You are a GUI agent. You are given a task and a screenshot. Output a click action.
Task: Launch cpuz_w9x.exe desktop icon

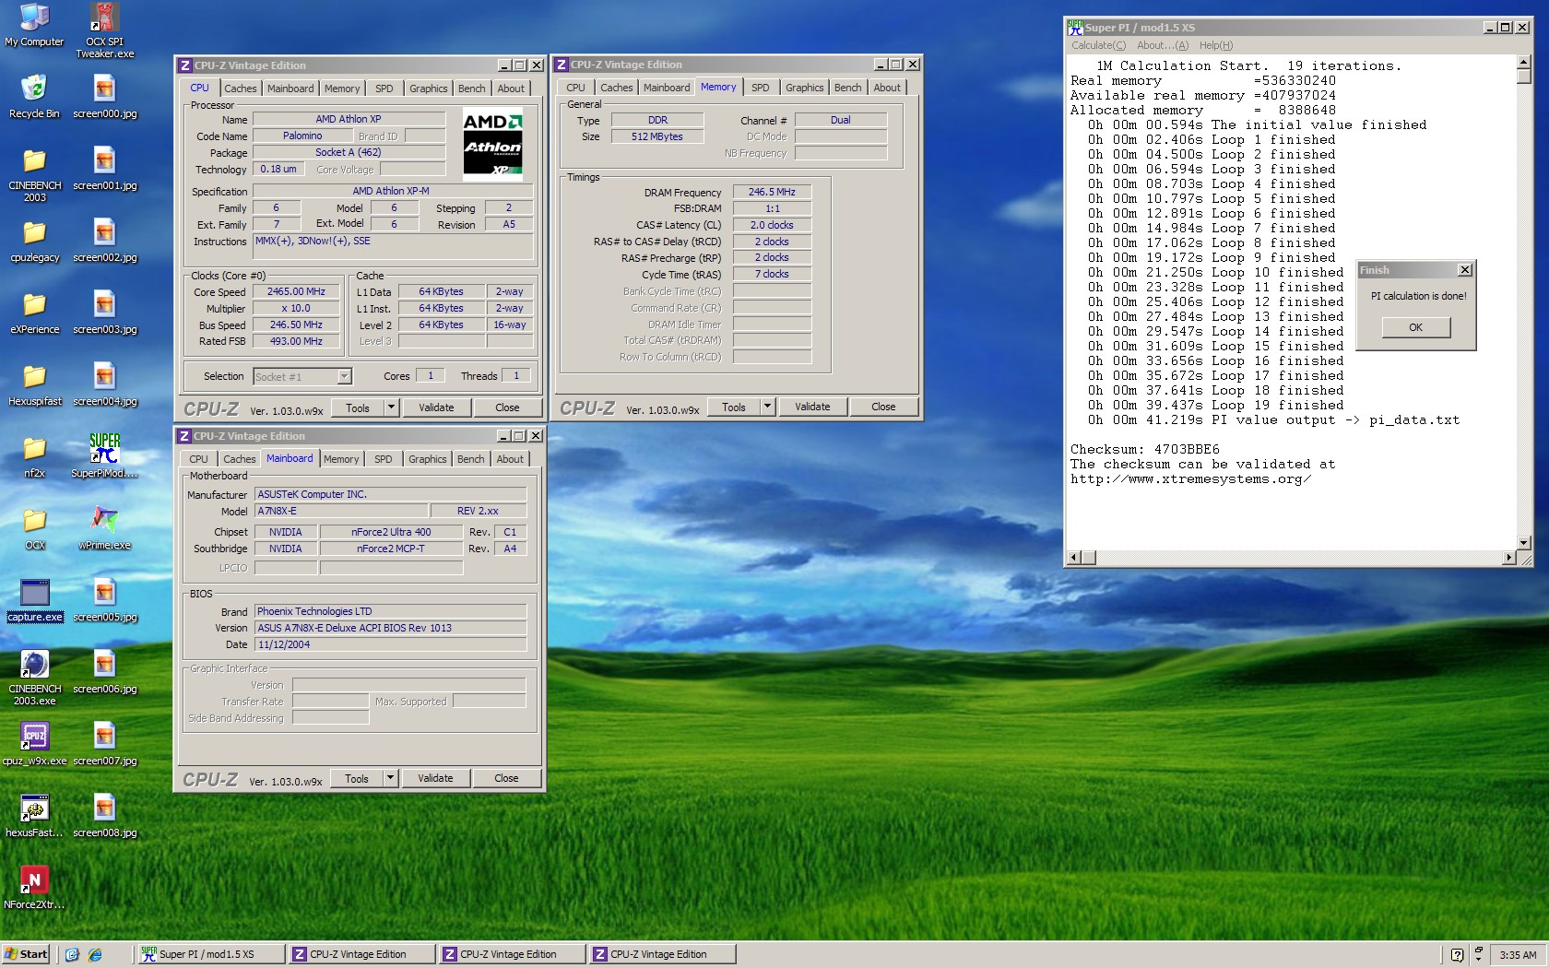coord(34,744)
